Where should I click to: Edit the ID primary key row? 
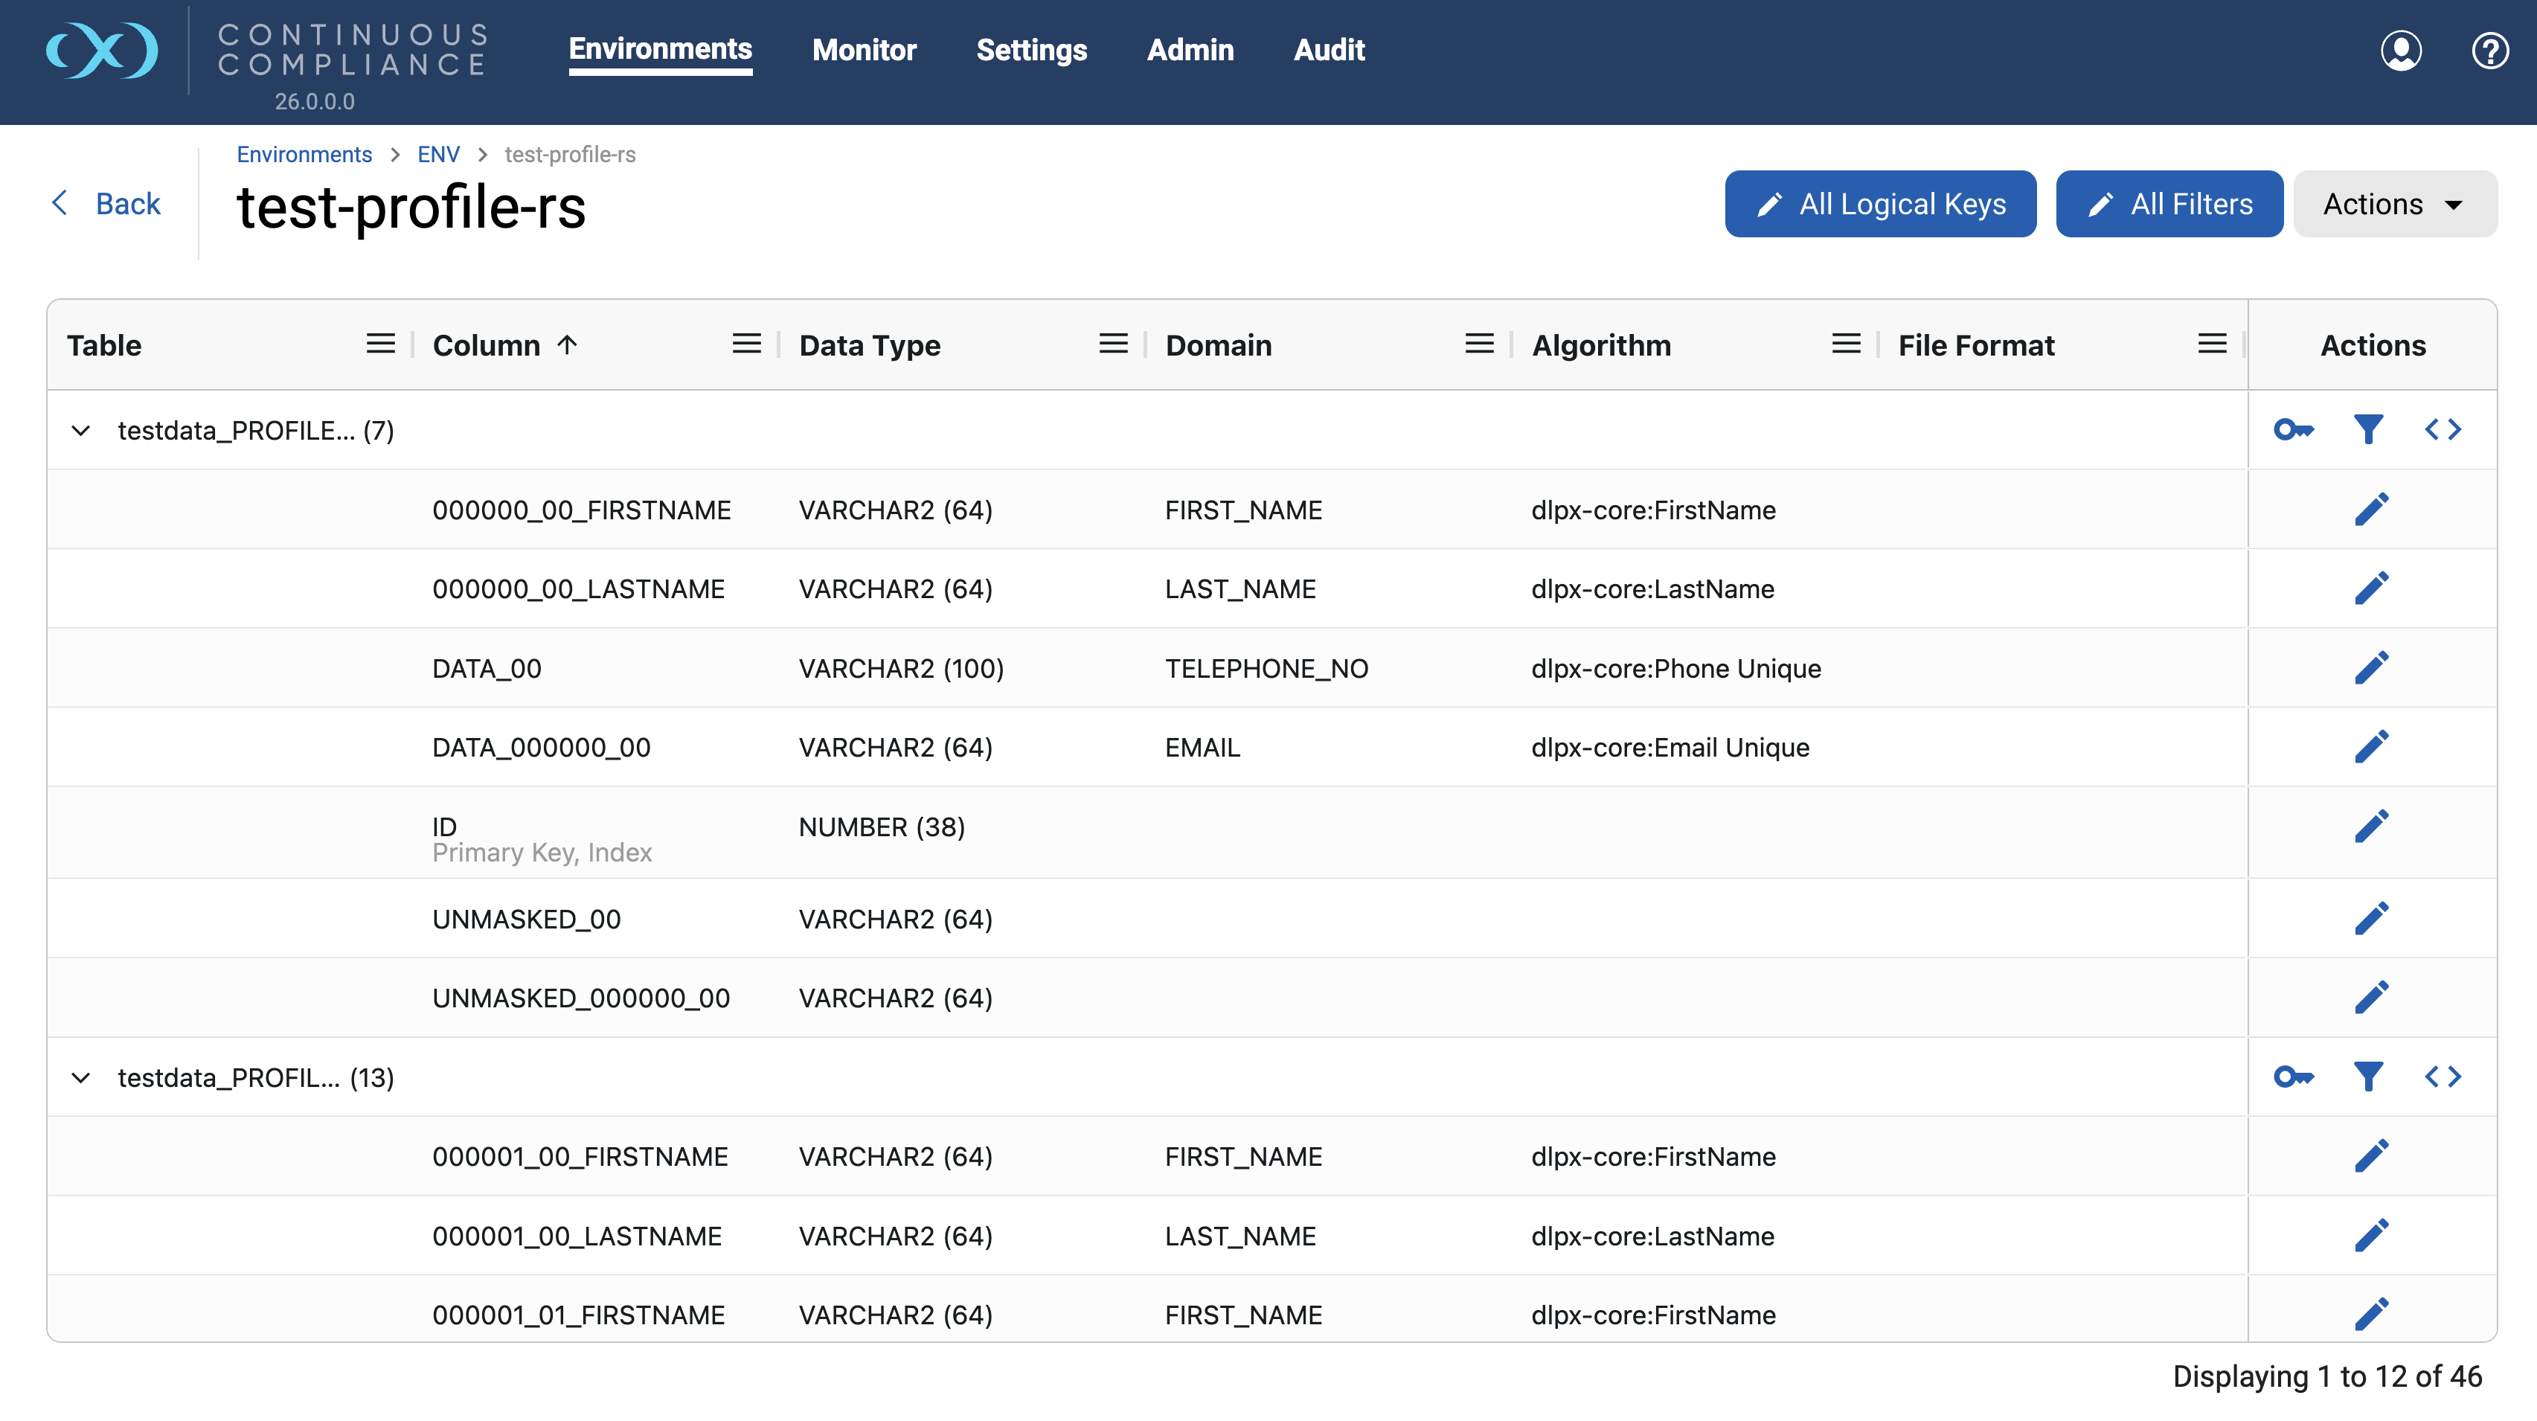pos(2372,827)
